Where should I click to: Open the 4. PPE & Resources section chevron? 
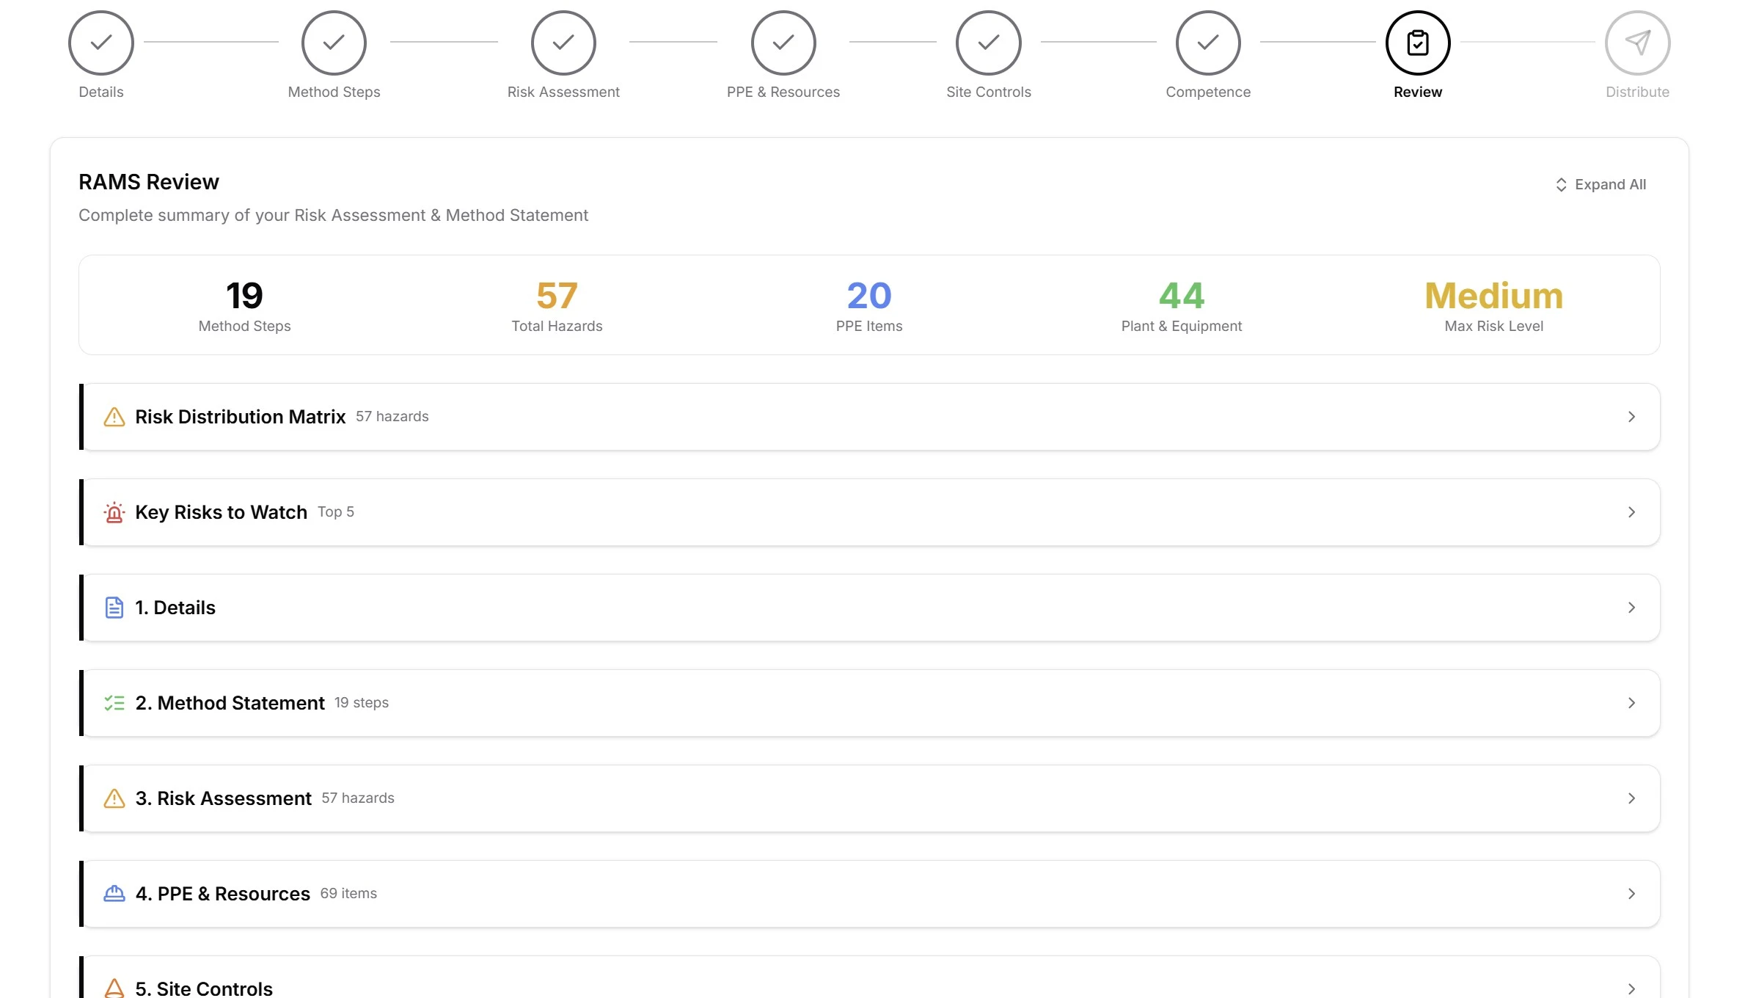(1631, 894)
